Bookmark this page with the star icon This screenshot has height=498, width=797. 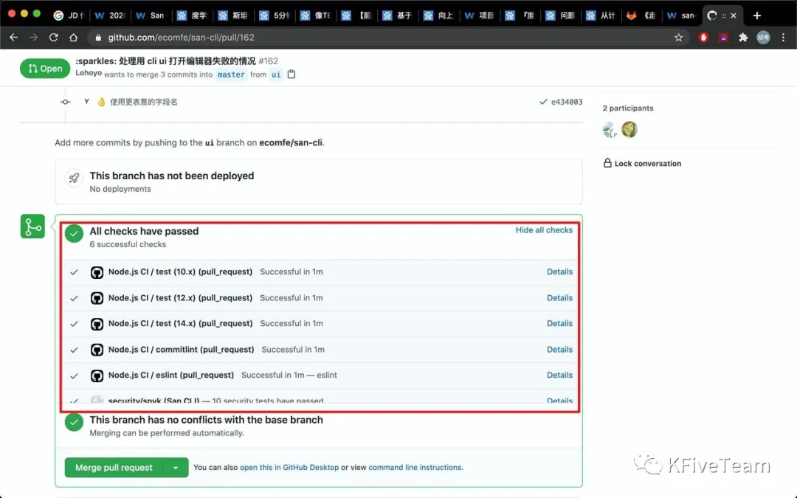point(679,38)
